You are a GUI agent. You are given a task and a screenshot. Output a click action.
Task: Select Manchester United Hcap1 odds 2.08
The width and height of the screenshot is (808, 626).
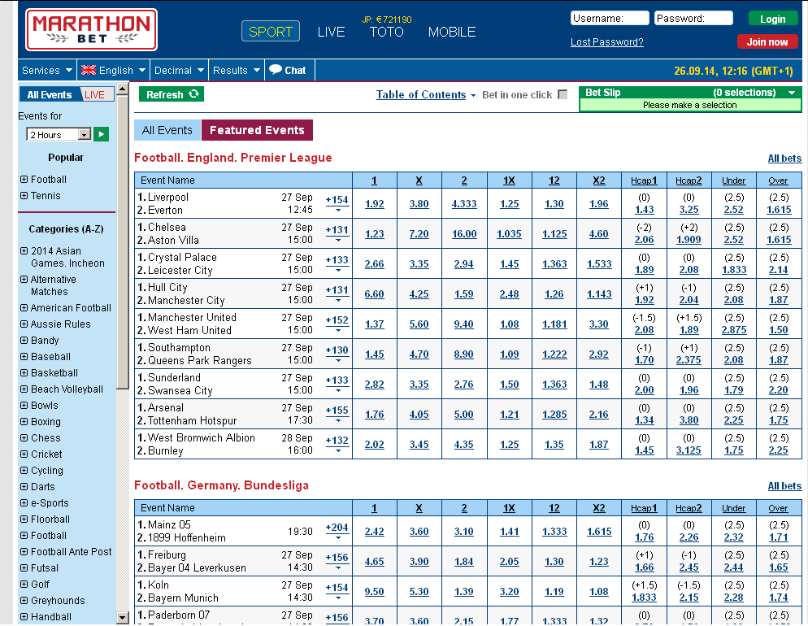[644, 330]
